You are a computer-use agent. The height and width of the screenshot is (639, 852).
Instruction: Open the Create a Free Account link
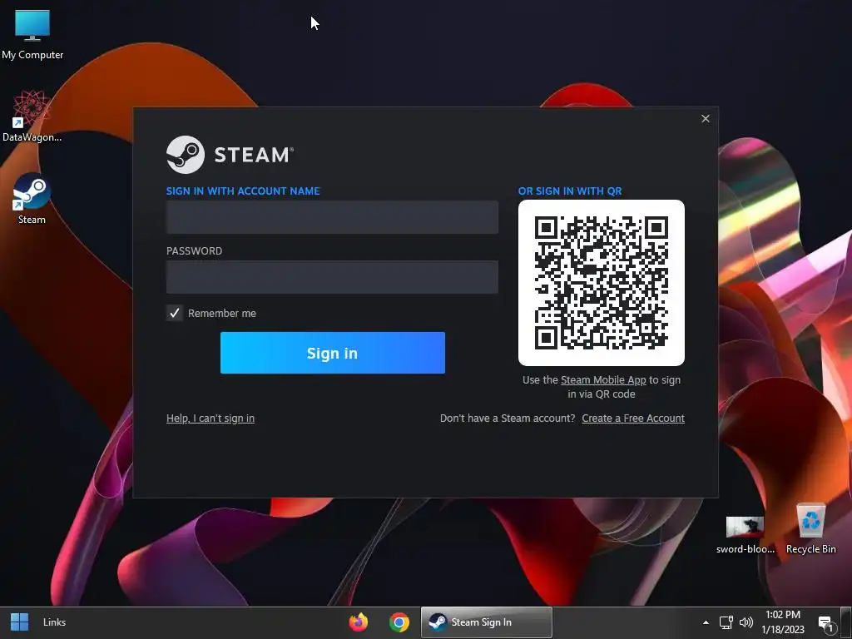[x=633, y=419]
